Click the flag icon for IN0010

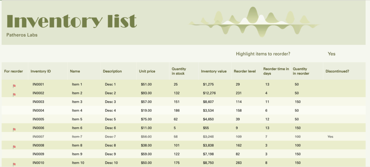pos(14,164)
